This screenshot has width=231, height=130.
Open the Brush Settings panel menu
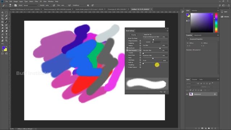[x=167, y=31]
